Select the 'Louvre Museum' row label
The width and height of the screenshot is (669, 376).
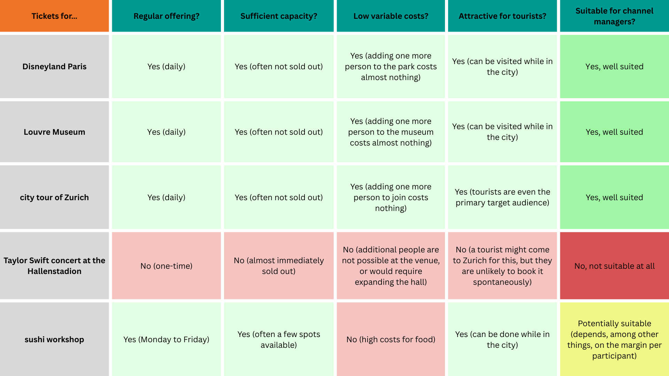pos(54,132)
